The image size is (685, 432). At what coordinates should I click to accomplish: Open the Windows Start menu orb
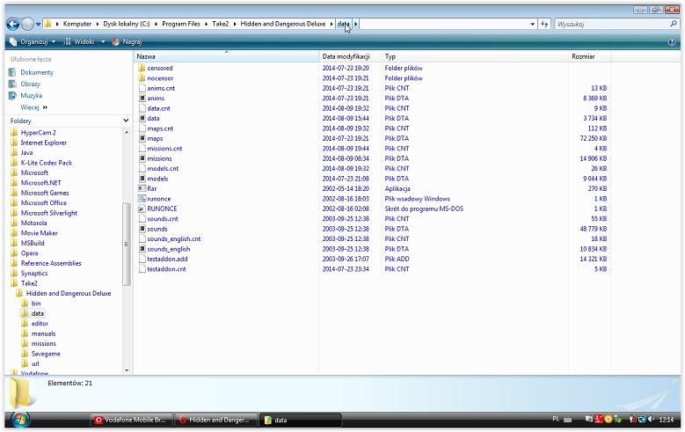tap(18, 419)
